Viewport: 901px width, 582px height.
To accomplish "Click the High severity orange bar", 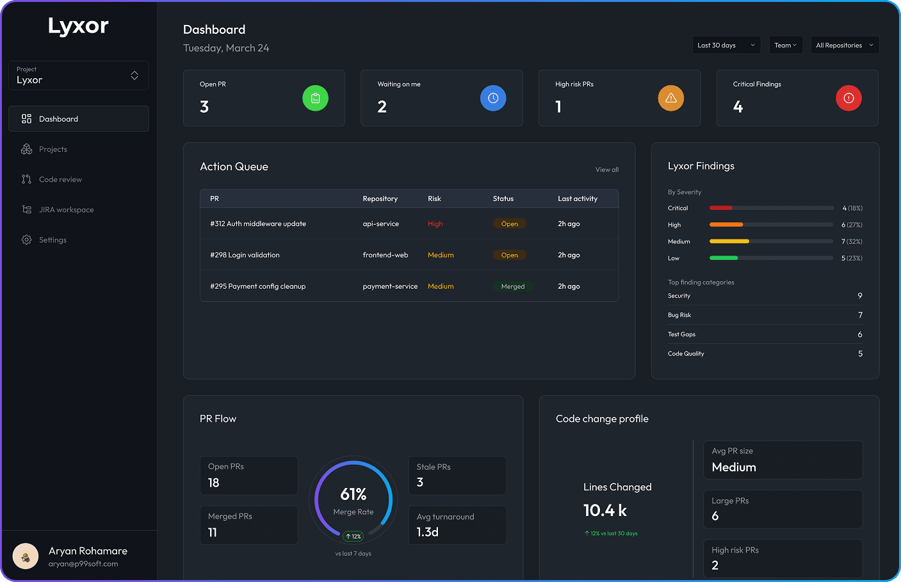I will point(726,225).
